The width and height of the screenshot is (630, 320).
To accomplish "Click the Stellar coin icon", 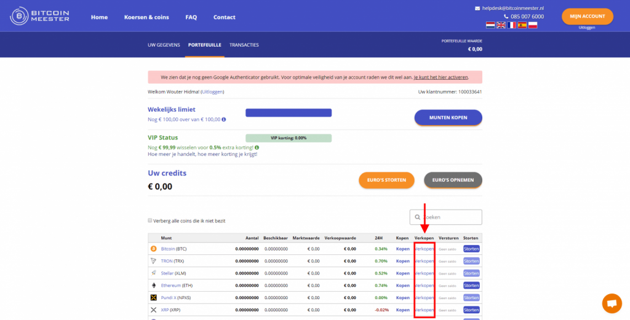I will (x=153, y=273).
